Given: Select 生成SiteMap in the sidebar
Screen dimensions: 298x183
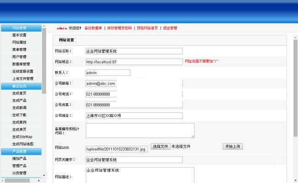Looking at the screenshot, I should 22,137.
